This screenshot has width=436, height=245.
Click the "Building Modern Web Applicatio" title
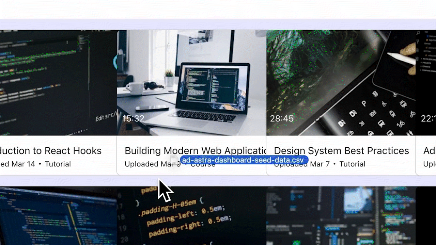pyautogui.click(x=196, y=151)
